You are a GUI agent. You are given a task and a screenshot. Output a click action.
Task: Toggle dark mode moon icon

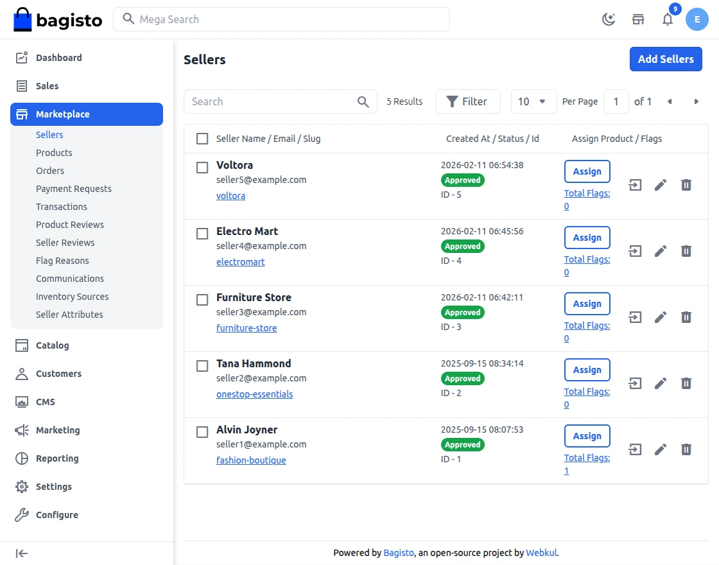point(608,19)
